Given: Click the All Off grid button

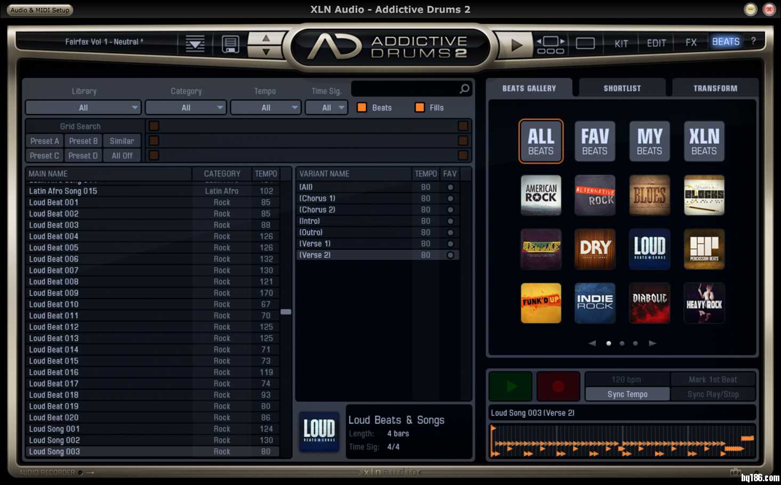Looking at the screenshot, I should [x=122, y=156].
